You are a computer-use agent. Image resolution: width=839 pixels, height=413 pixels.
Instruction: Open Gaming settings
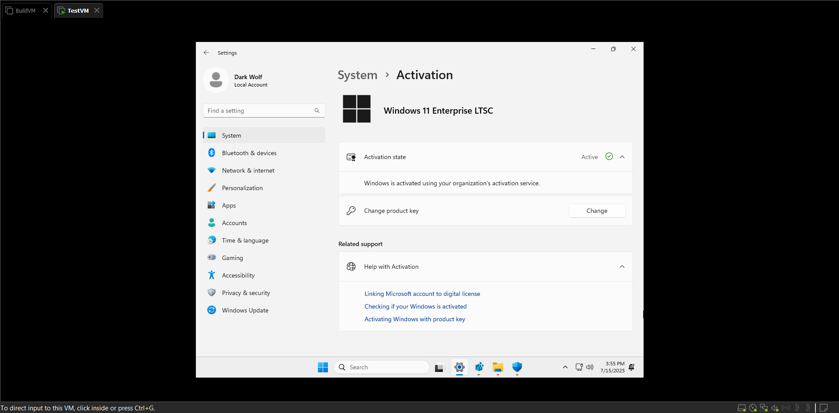(x=264, y=258)
